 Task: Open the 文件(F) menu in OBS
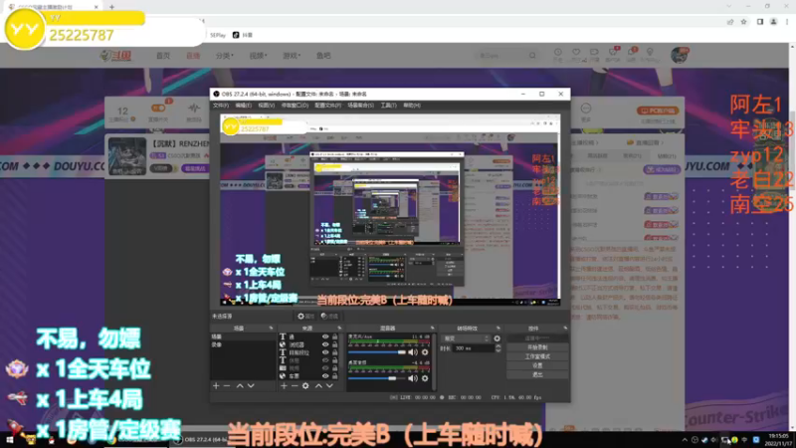220,106
